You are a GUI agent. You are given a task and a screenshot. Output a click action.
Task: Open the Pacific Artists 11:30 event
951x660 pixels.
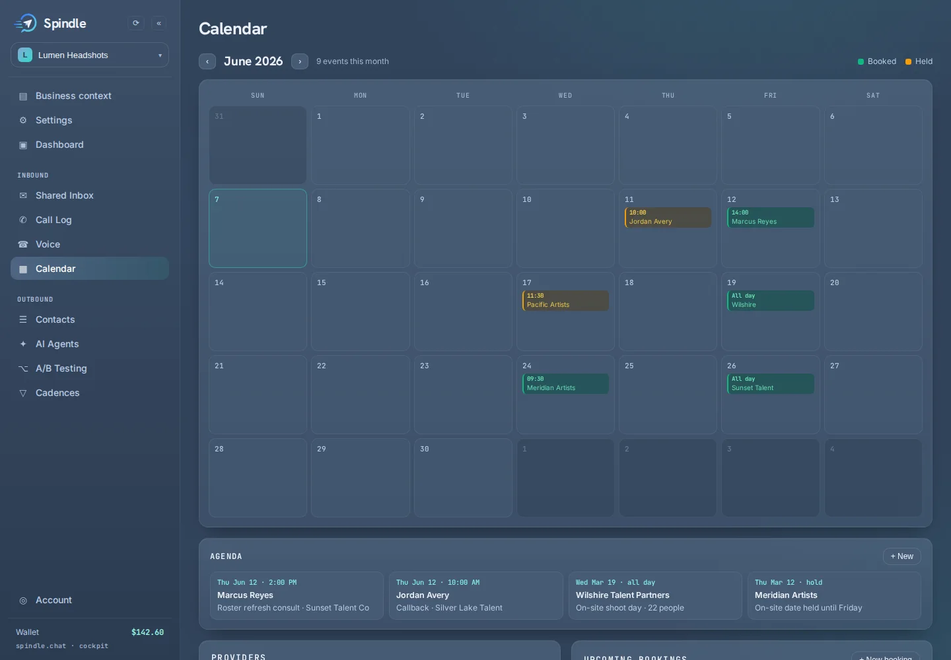tap(565, 300)
